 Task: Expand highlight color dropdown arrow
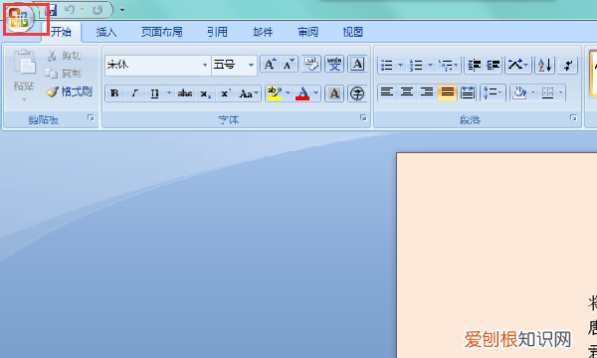pos(288,93)
